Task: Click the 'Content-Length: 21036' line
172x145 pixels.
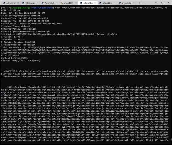Action: (14, 58)
